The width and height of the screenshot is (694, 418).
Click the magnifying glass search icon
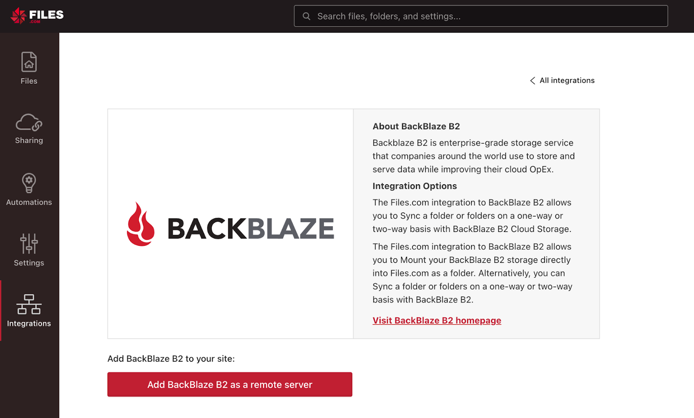click(x=307, y=16)
